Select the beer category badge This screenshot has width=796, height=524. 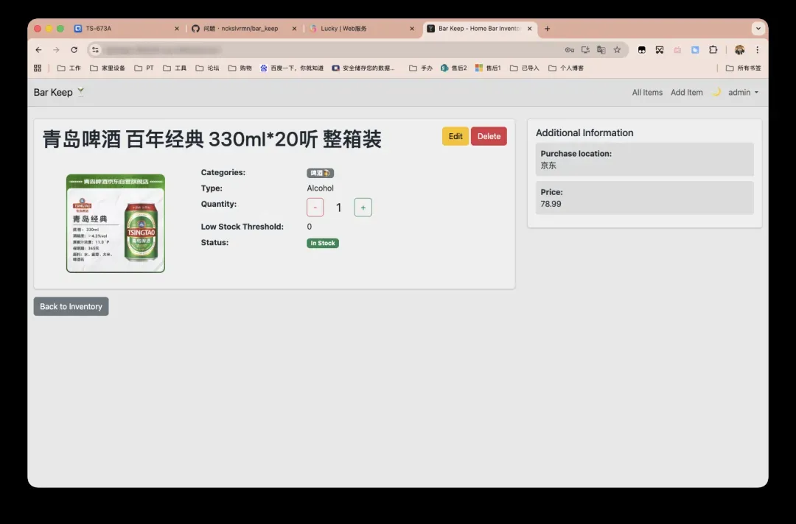[320, 173]
